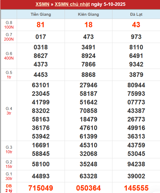Click Kiên Giang G.7 number 473
Viewport: 160px width, 193px height.
pos(89,37)
